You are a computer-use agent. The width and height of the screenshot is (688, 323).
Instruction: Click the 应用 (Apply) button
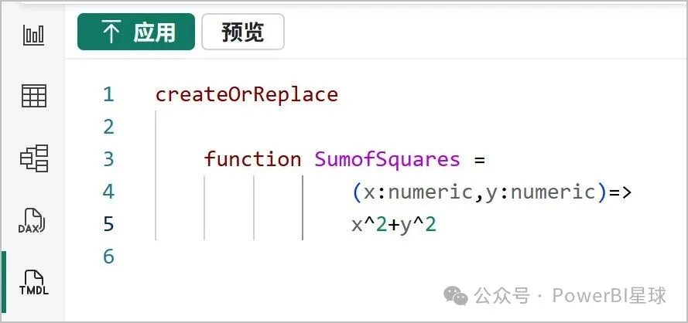tap(136, 32)
